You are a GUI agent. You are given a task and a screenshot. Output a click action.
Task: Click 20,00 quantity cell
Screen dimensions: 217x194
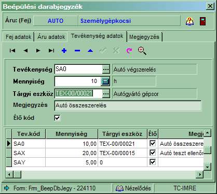[72, 153]
